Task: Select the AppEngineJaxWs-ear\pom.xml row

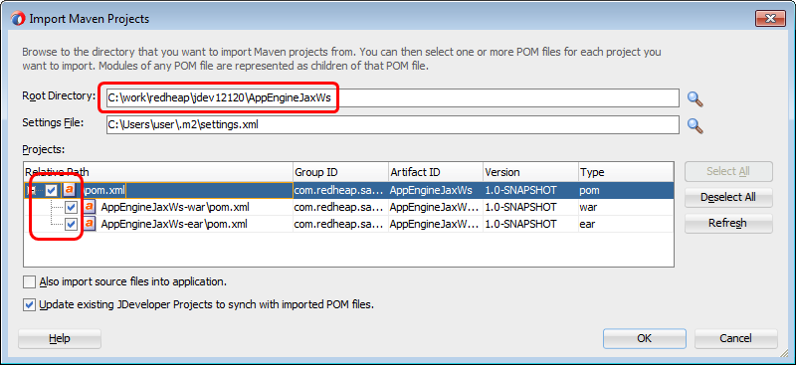Action: [x=349, y=224]
